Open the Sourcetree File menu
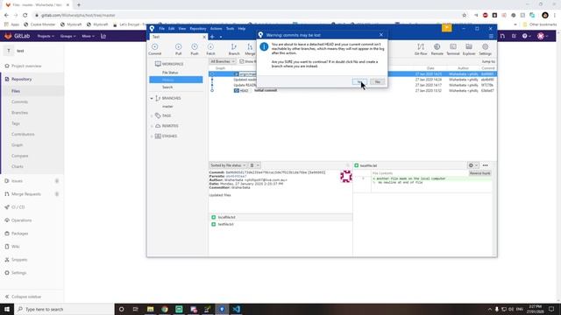The image size is (561, 315). [x=161, y=29]
